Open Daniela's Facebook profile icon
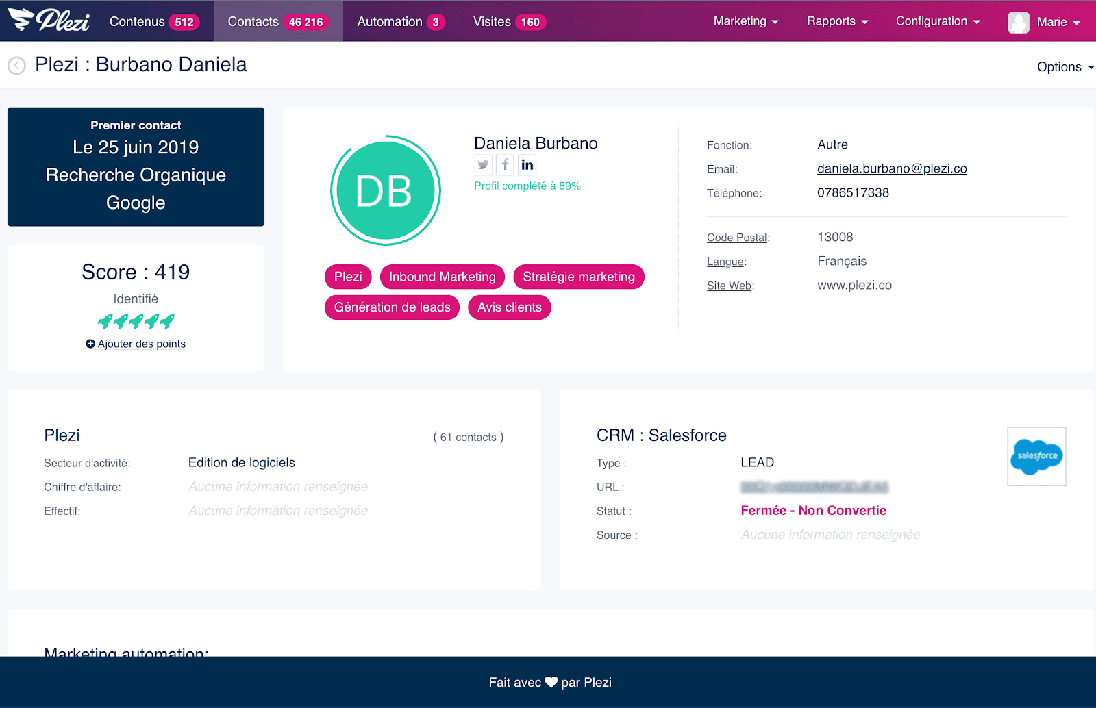The image size is (1096, 708). pyautogui.click(x=505, y=164)
